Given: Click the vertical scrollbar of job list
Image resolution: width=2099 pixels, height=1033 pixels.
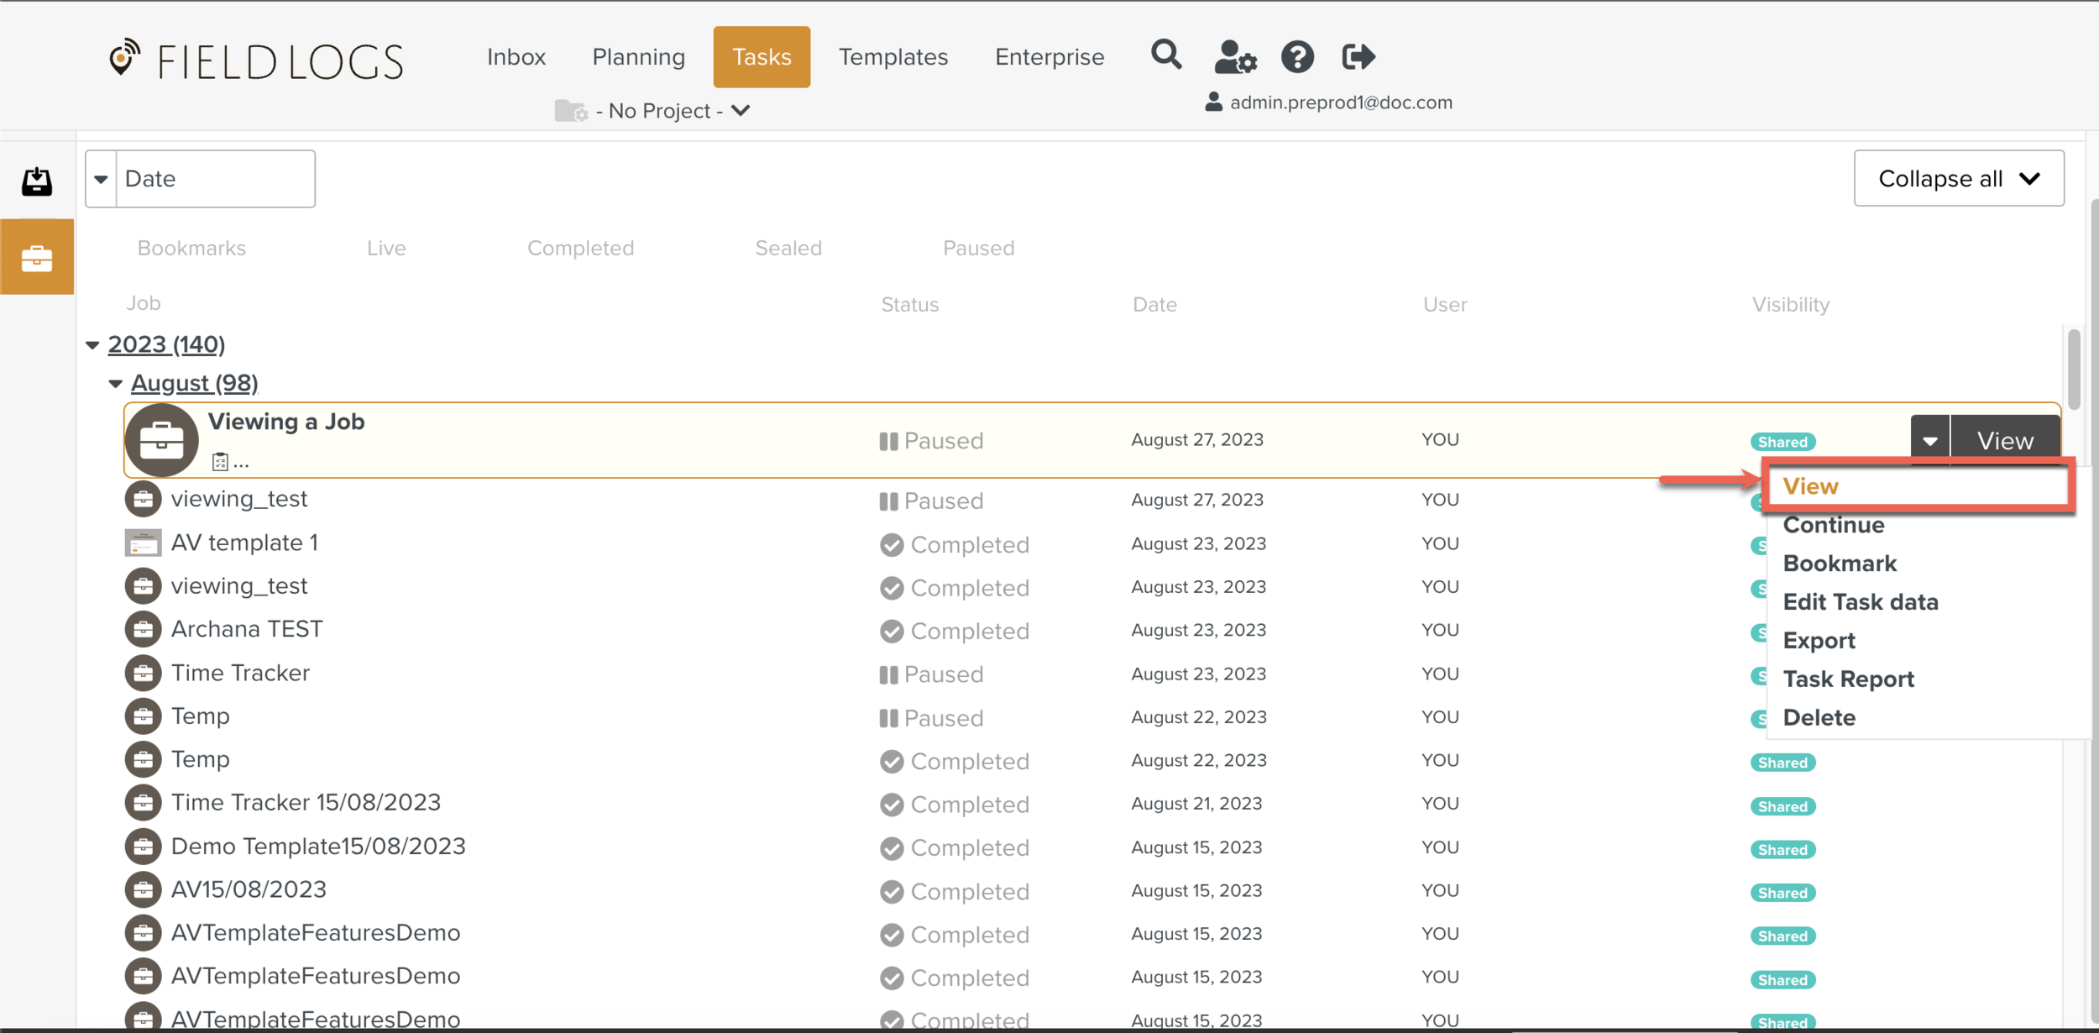Looking at the screenshot, I should (x=2073, y=370).
